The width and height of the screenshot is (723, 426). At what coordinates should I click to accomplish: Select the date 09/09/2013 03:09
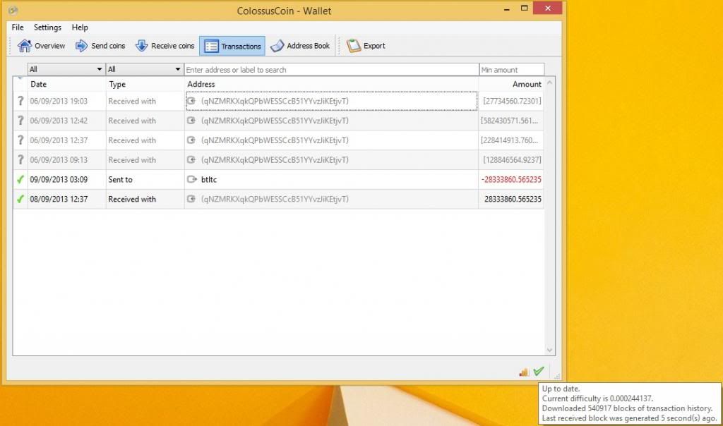[x=59, y=180]
